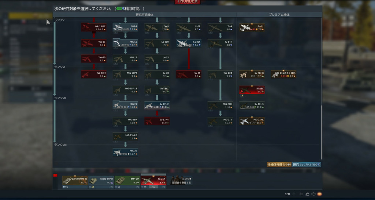
Task: Select the MiG-15 aircraft card
Action: pos(125,43)
